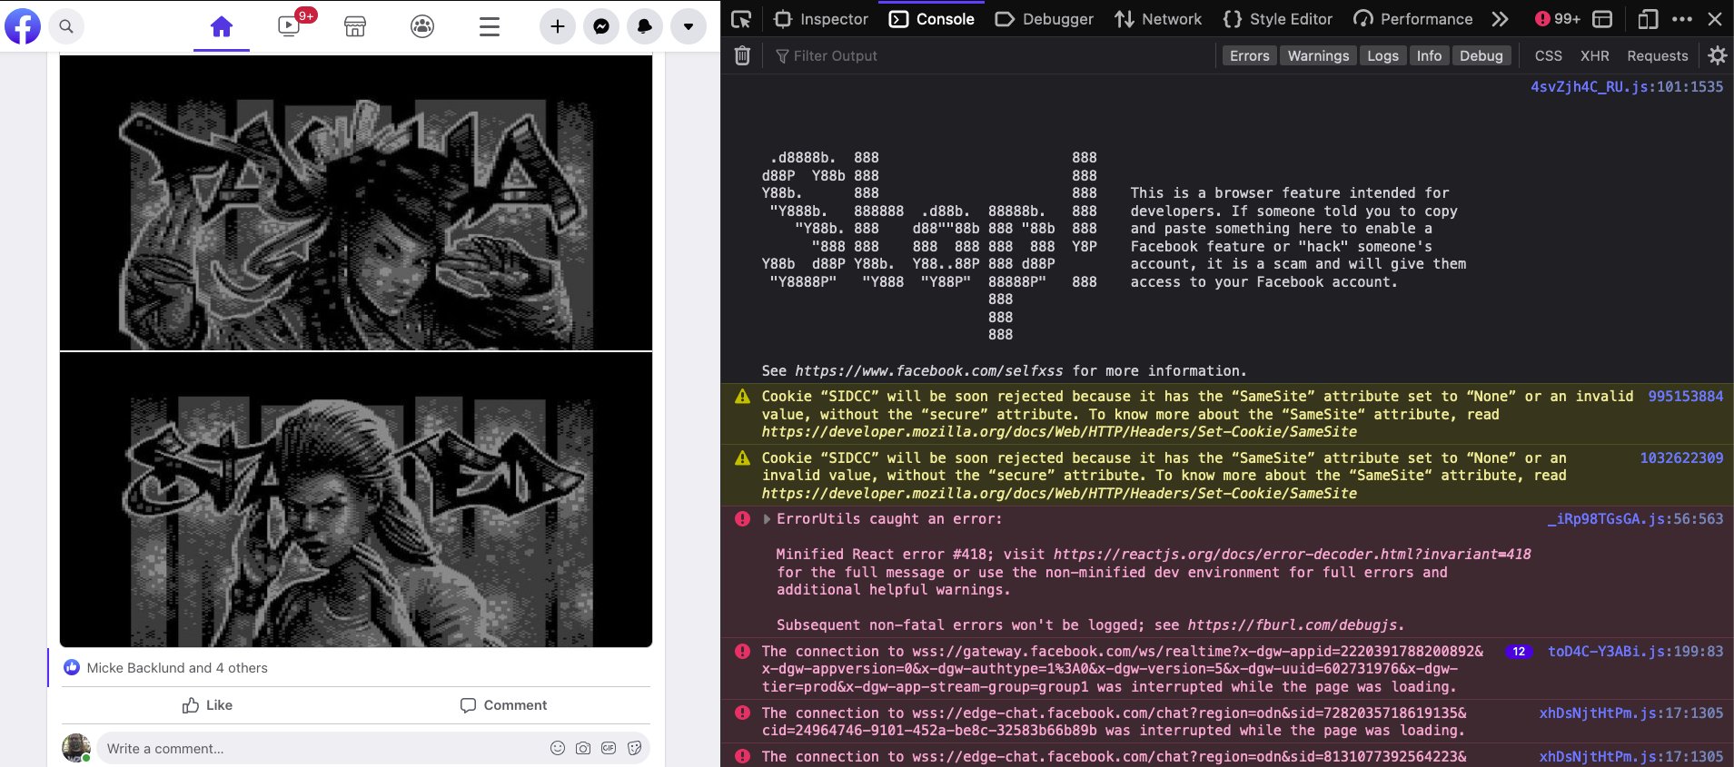1734x767 pixels.
Task: Open source link toD4C-Y3ABi.js:199:83
Action: click(1635, 652)
